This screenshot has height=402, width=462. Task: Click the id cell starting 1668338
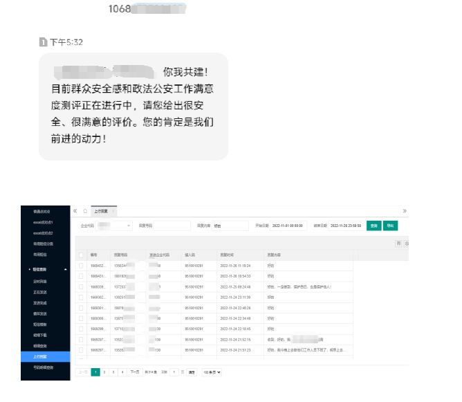[97, 287]
